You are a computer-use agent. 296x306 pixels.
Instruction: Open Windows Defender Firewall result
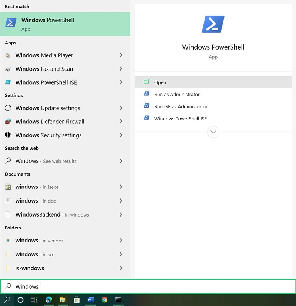click(65, 121)
